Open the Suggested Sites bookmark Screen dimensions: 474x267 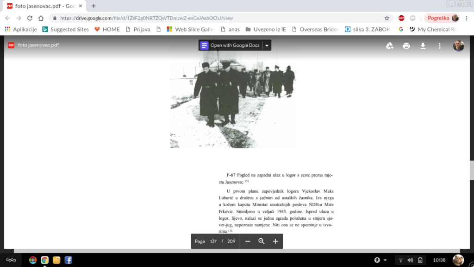[x=65, y=29]
